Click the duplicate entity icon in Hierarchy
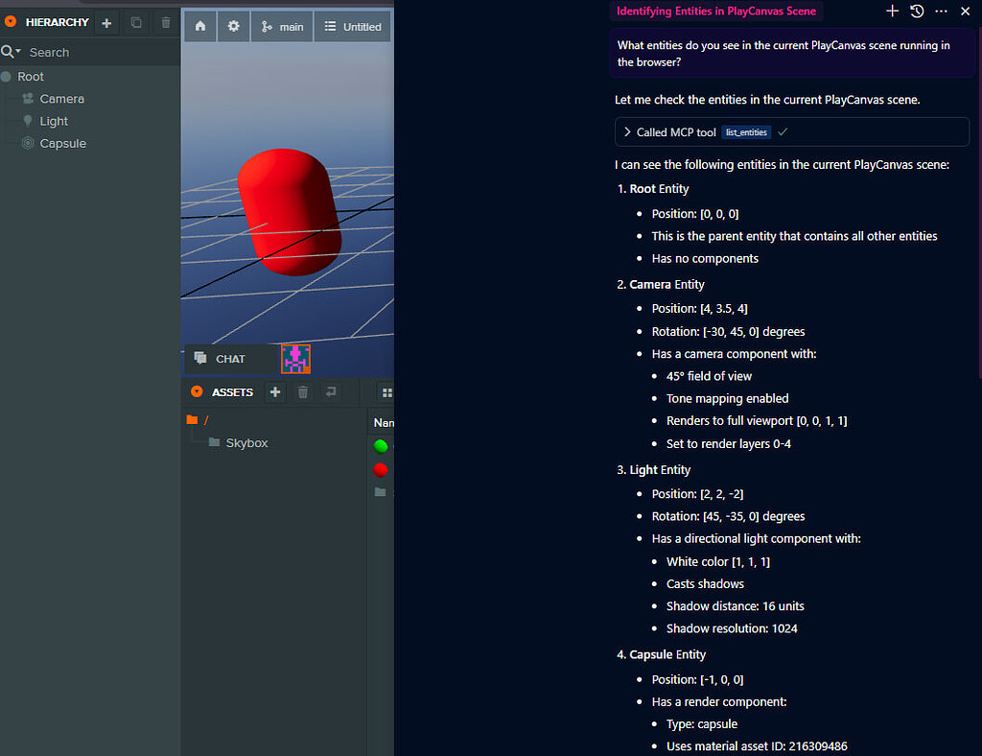Screen dimensions: 982x756 [136, 22]
